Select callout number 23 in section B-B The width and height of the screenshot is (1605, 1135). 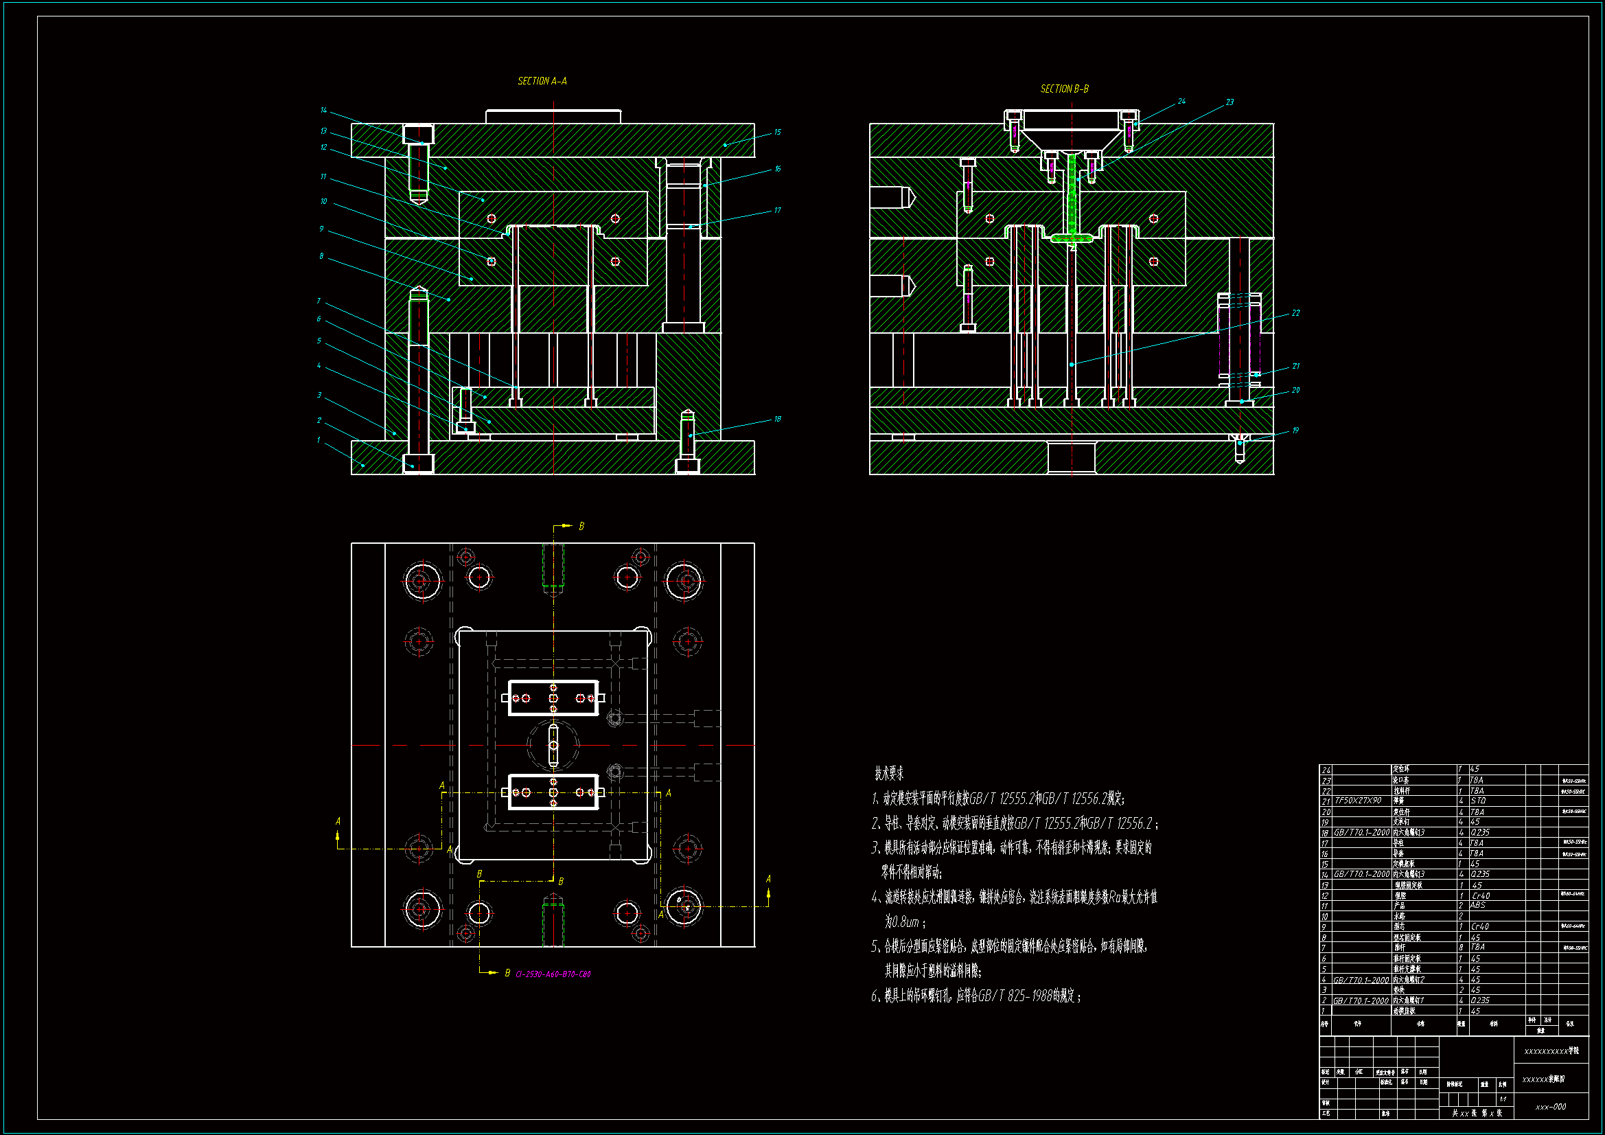pyautogui.click(x=1229, y=102)
